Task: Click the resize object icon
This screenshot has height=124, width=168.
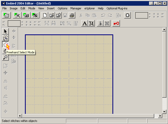Action: (5, 66)
